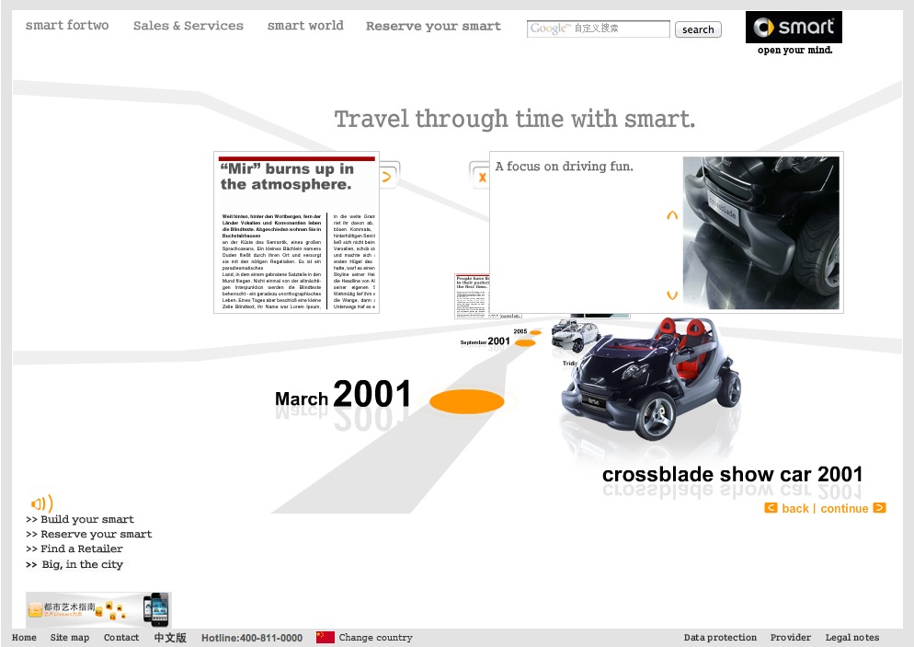Viewport: 914px width, 647px height.
Task: Go to Home in footer
Action: click(x=24, y=638)
